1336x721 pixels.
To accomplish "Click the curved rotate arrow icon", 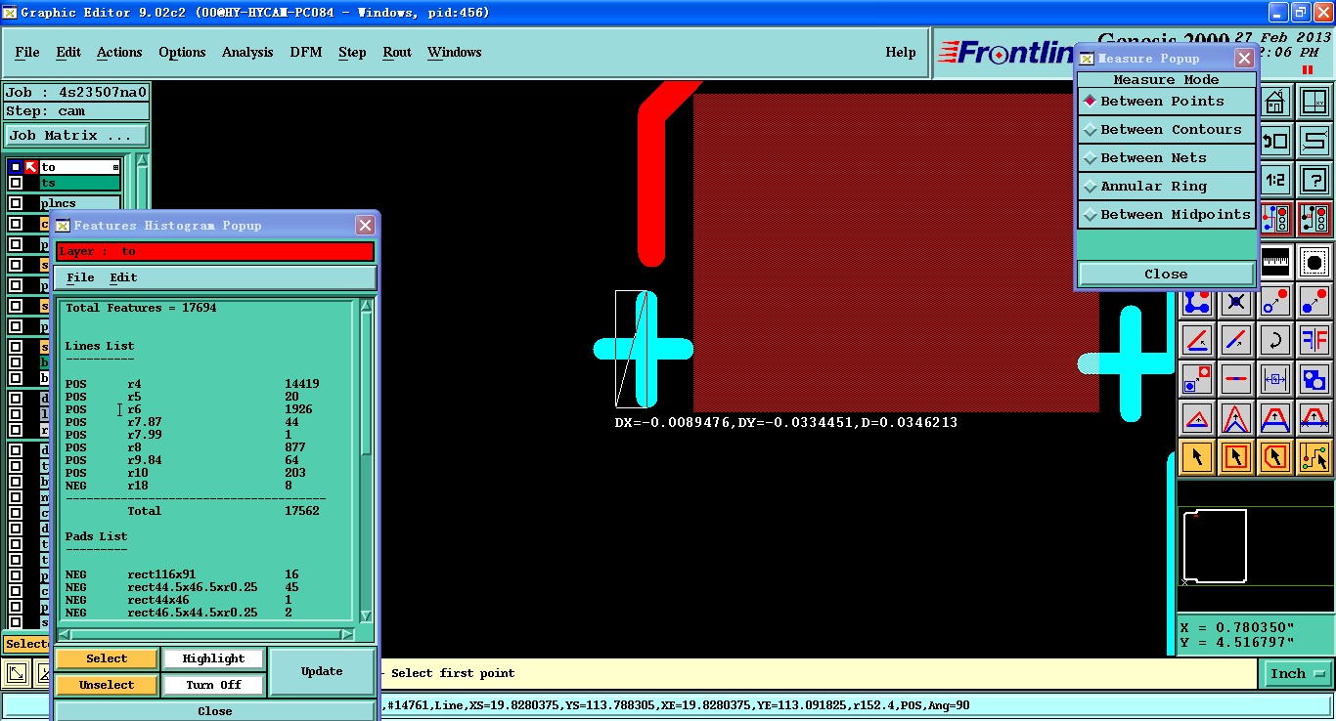I will pos(1275,340).
